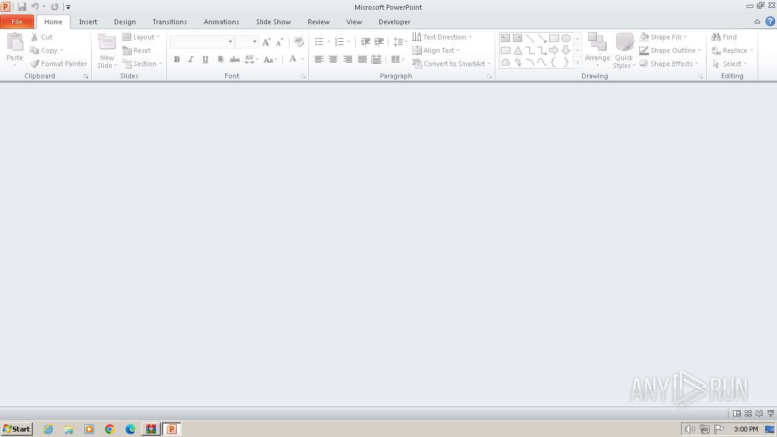Open the Columns dropdown
Image resolution: width=777 pixels, height=437 pixels.
point(398,59)
